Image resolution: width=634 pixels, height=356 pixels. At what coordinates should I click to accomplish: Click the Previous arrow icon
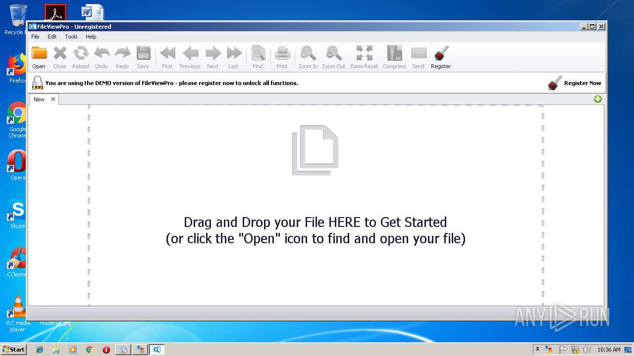coord(190,53)
